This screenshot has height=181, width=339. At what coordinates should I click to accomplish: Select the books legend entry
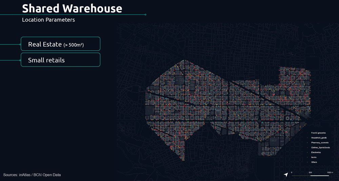314,157
